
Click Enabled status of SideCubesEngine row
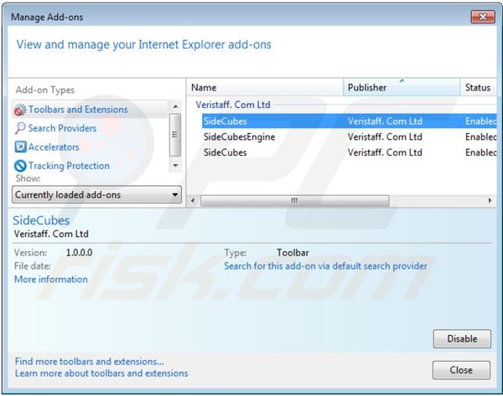pos(481,136)
